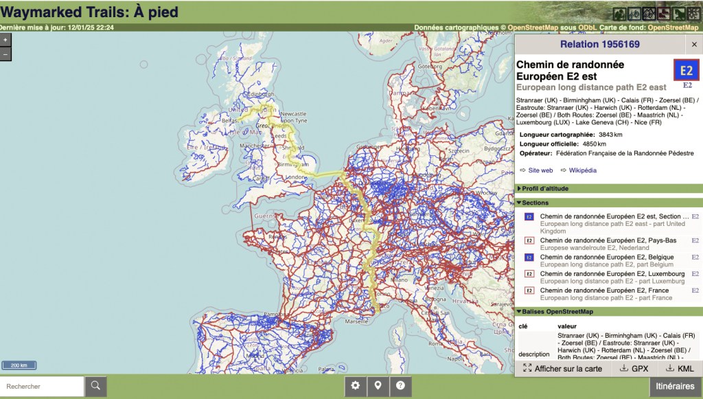Expand the Profil d'altitude section
703x399 pixels.
click(545, 189)
